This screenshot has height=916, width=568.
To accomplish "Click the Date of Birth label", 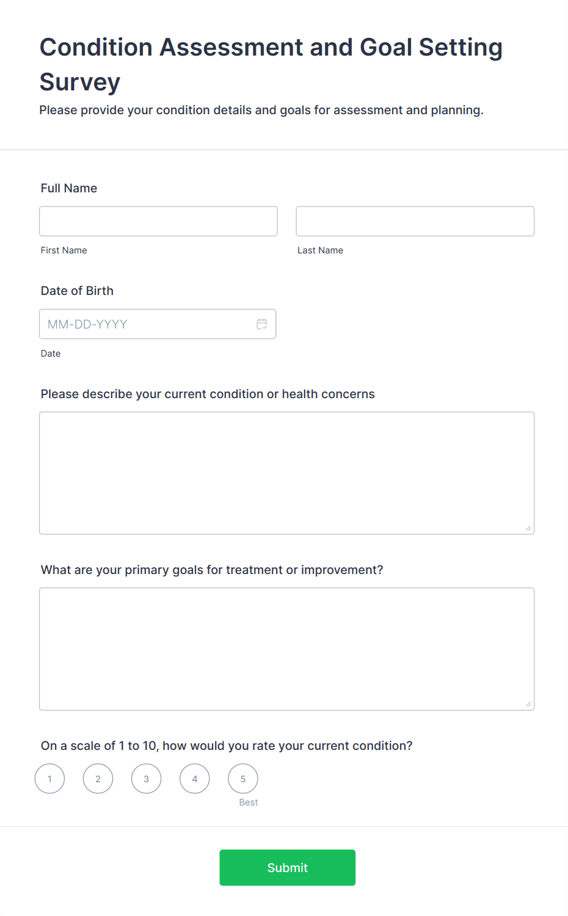I will tap(77, 291).
